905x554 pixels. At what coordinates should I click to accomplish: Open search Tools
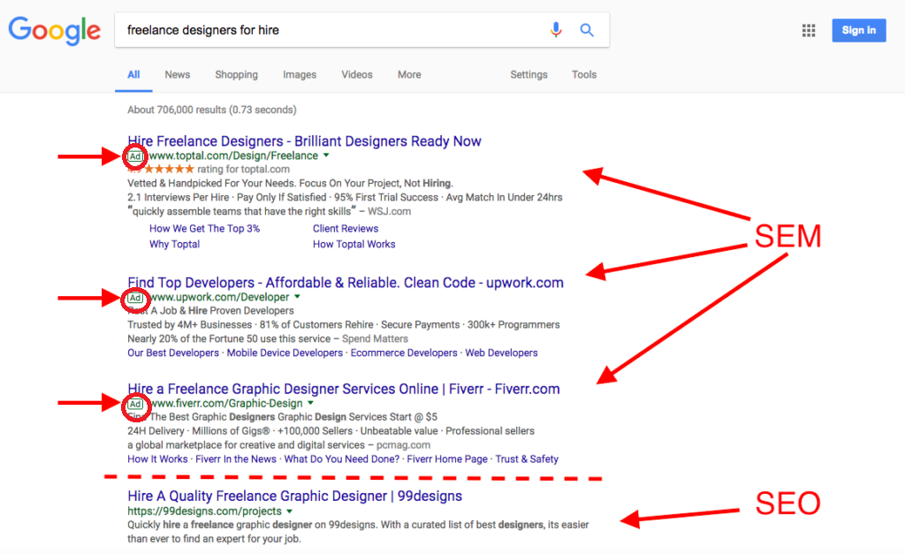coord(584,74)
